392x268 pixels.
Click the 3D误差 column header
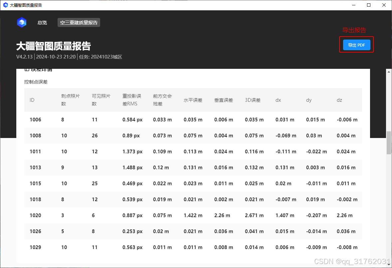point(253,100)
